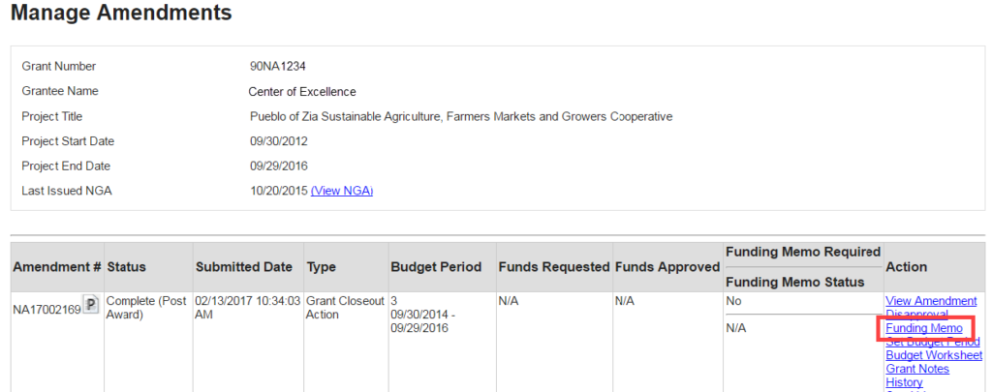Viewport: 992px width, 392px height.
Task: Click the Status column header
Action: point(127,267)
